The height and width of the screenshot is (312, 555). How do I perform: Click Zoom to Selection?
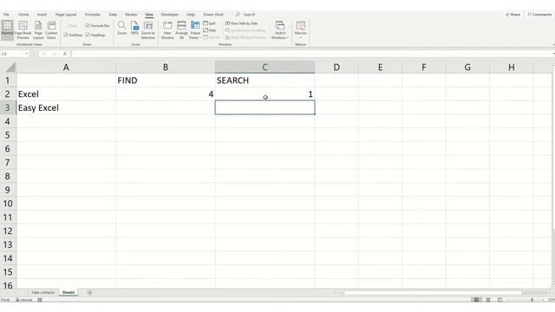[x=148, y=29]
